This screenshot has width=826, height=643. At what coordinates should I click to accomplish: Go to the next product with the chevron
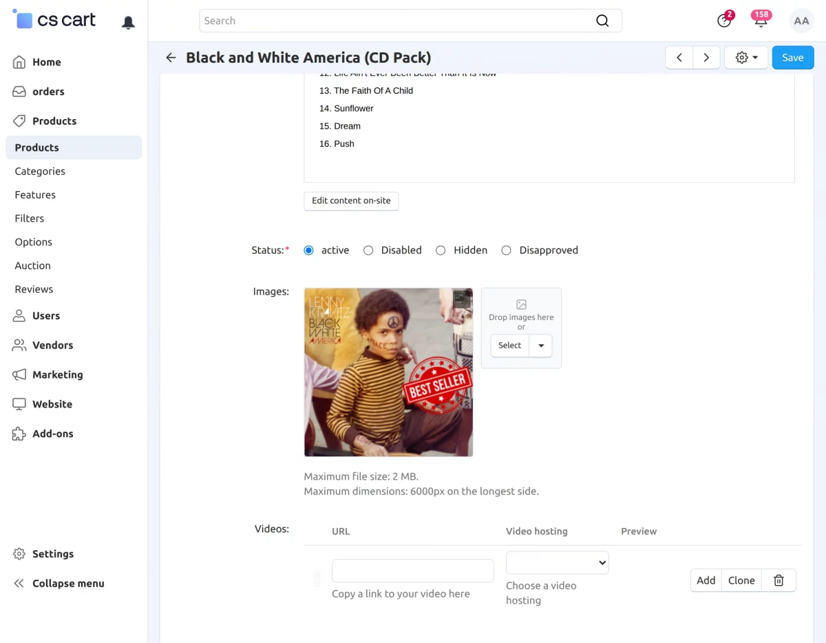tap(706, 58)
